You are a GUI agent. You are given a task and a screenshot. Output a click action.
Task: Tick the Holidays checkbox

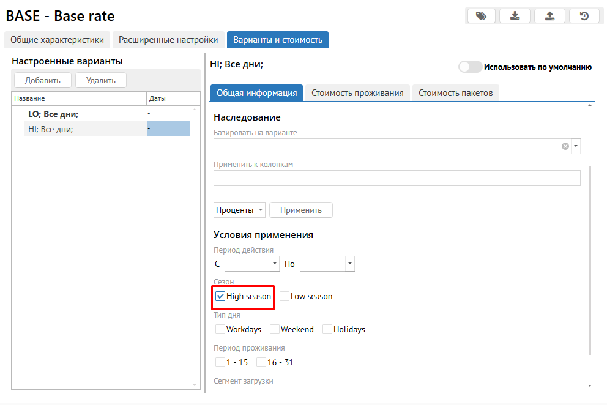[327, 329]
